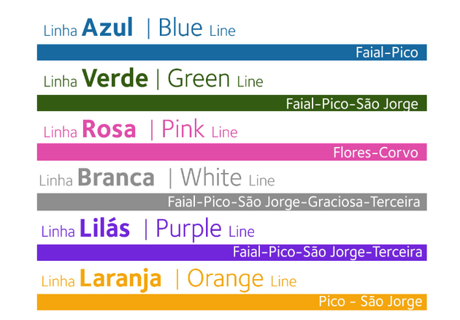Click the Faial-Pico route text

point(387,53)
